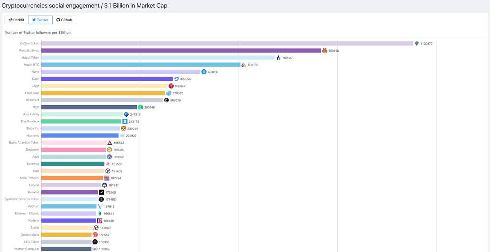Click the Enjin Coin icon
This screenshot has height=252, width=490.
169,93
